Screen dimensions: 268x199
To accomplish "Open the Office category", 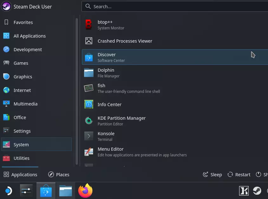I will 36,118.
